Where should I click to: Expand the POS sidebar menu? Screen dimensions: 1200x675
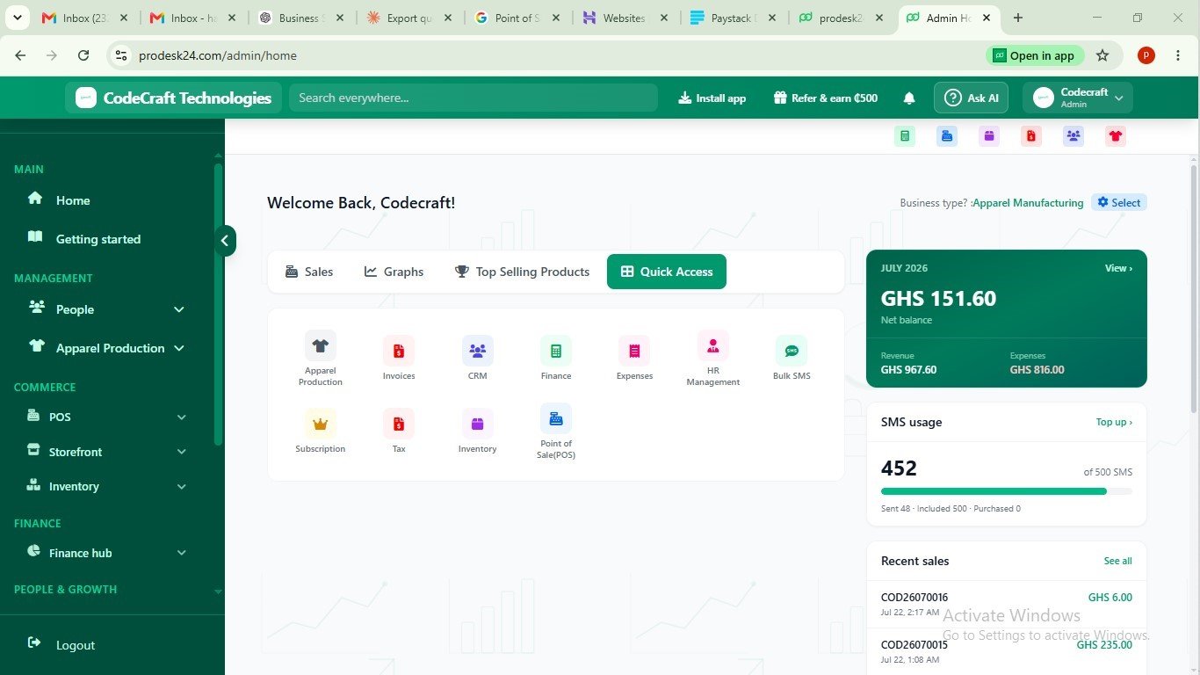(x=107, y=417)
